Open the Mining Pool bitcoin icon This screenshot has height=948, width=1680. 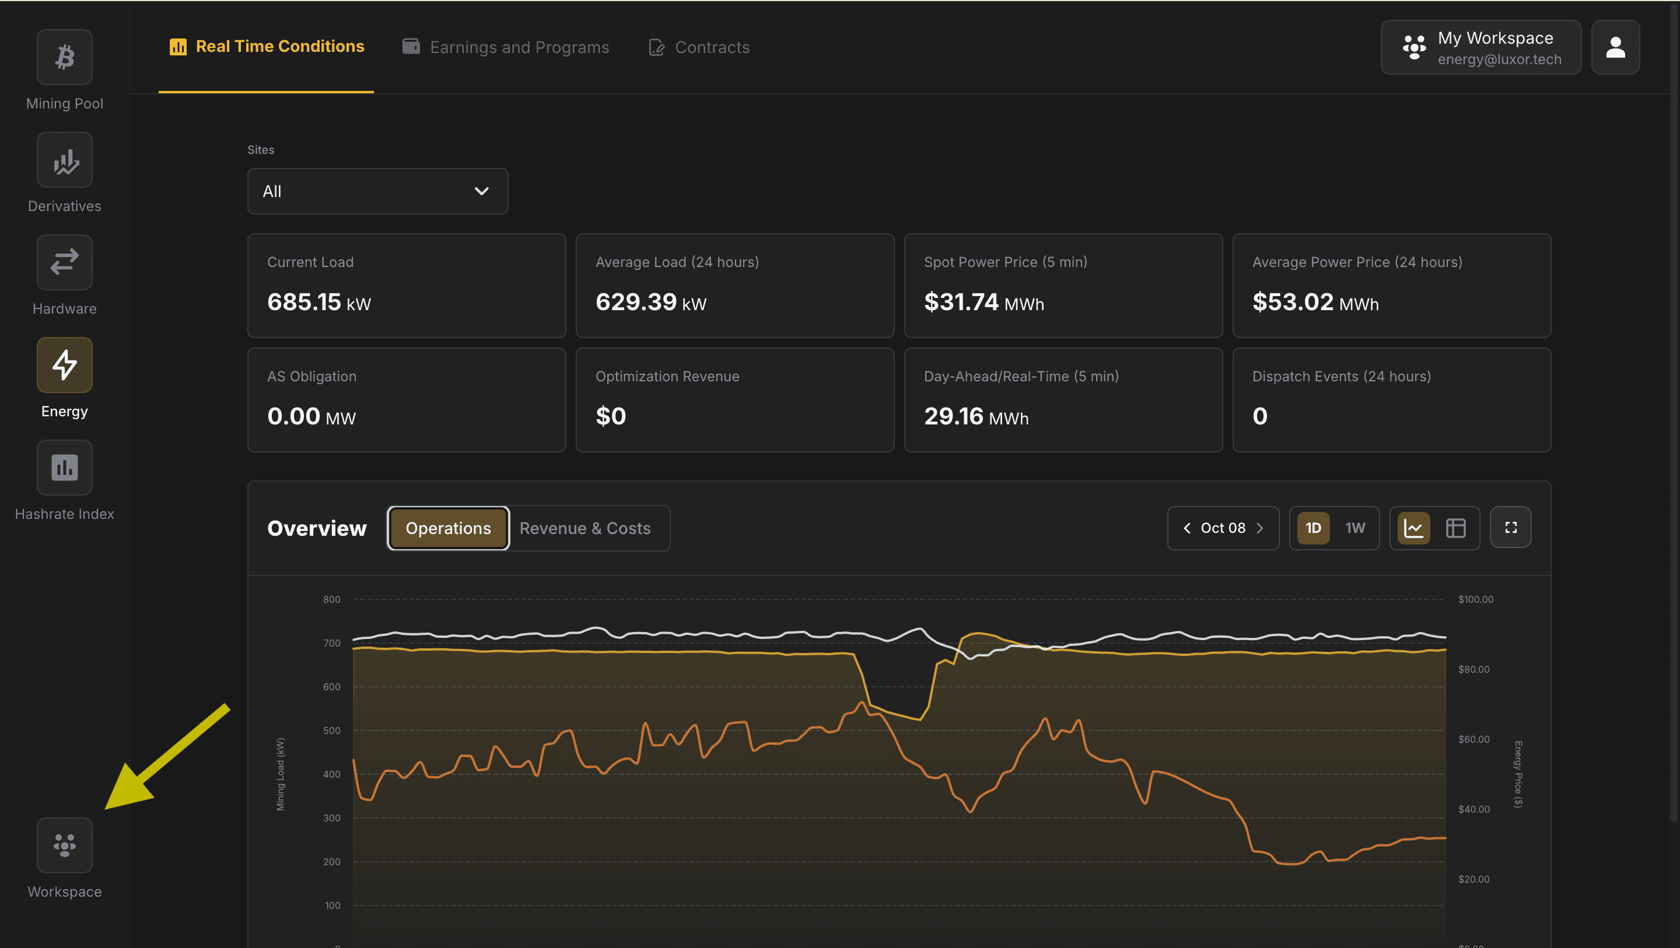[65, 57]
